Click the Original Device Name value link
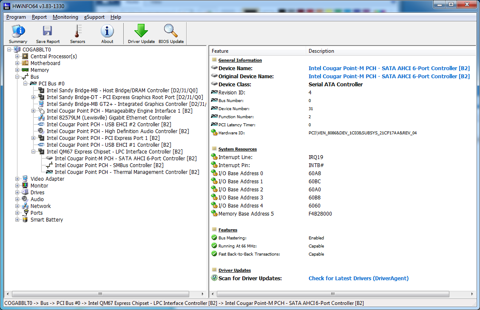 389,76
